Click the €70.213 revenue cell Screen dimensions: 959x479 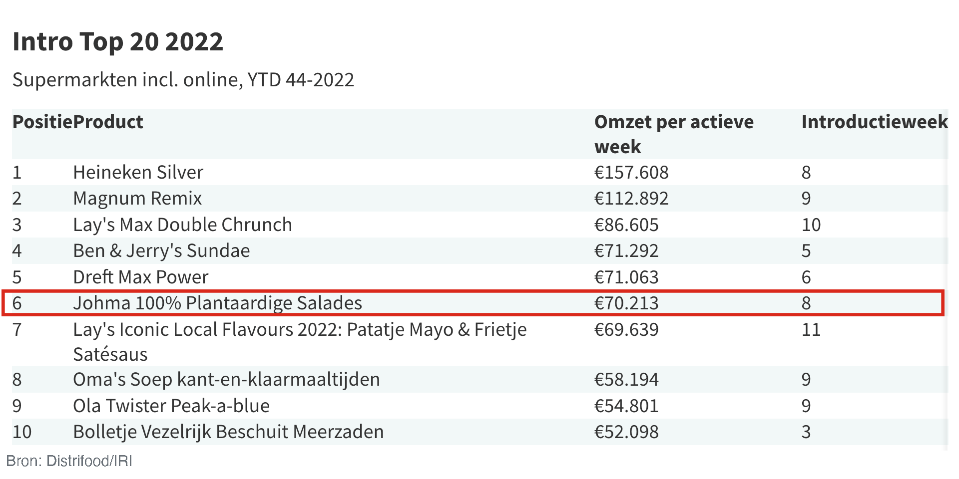626,303
